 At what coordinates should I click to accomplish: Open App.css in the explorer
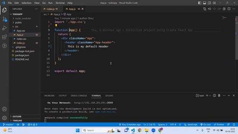[25, 31]
